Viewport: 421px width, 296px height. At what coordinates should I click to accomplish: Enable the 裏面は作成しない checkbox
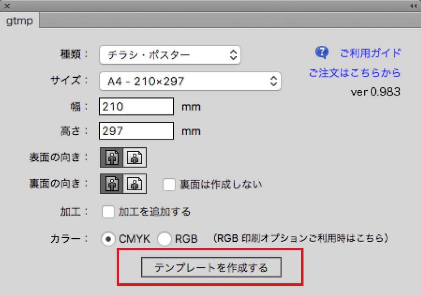[169, 185]
